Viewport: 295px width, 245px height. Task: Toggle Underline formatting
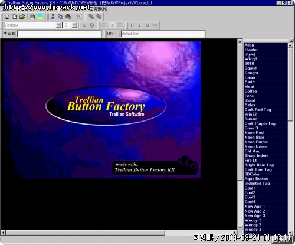pos(147,25)
